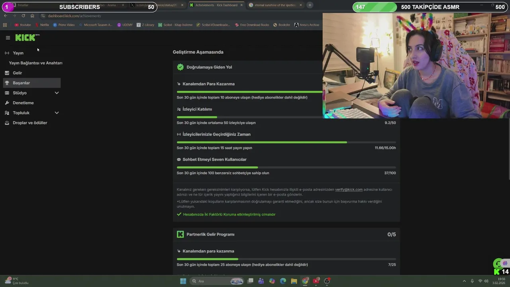The width and height of the screenshot is (510, 287).
Task: Select Başarılar in the sidebar
Action: [x=31, y=83]
